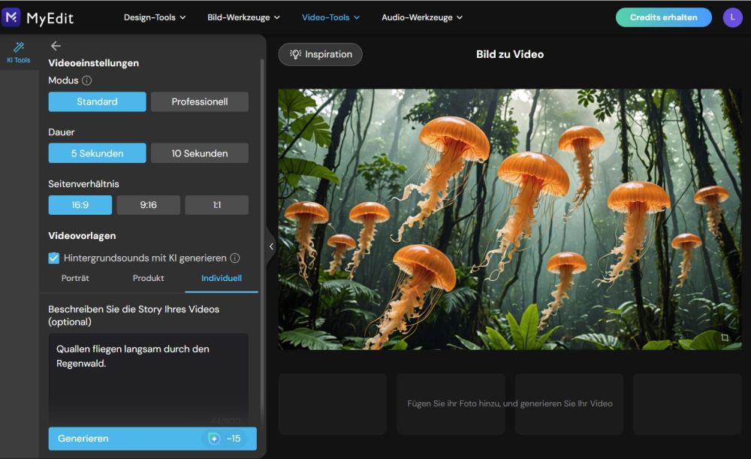
Task: Click the jellyfish rainforest preview image
Action: pos(510,219)
